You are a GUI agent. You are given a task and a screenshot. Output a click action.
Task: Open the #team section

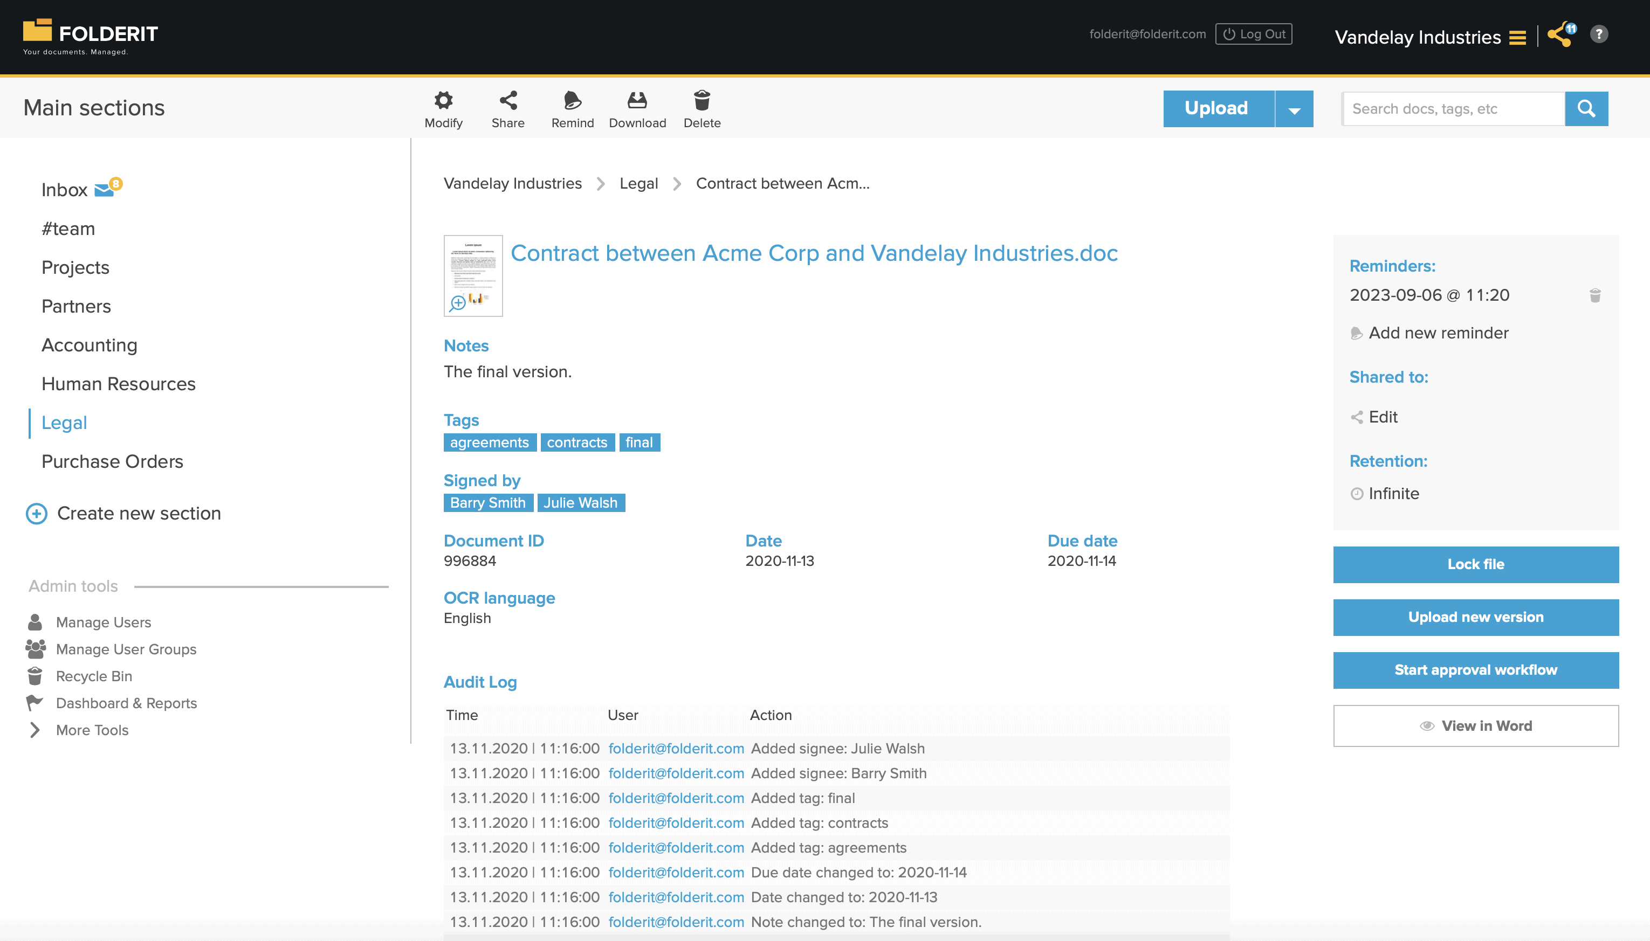[68, 228]
